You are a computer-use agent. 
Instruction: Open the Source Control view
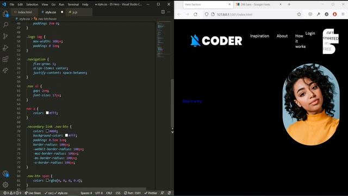(5, 36)
